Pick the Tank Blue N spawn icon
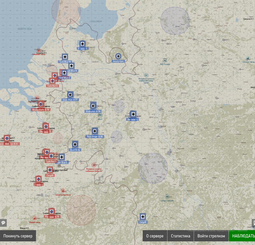 (71, 66)
